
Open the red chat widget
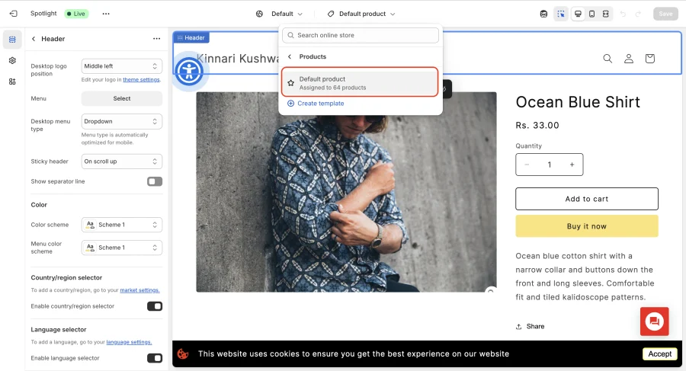click(x=654, y=321)
